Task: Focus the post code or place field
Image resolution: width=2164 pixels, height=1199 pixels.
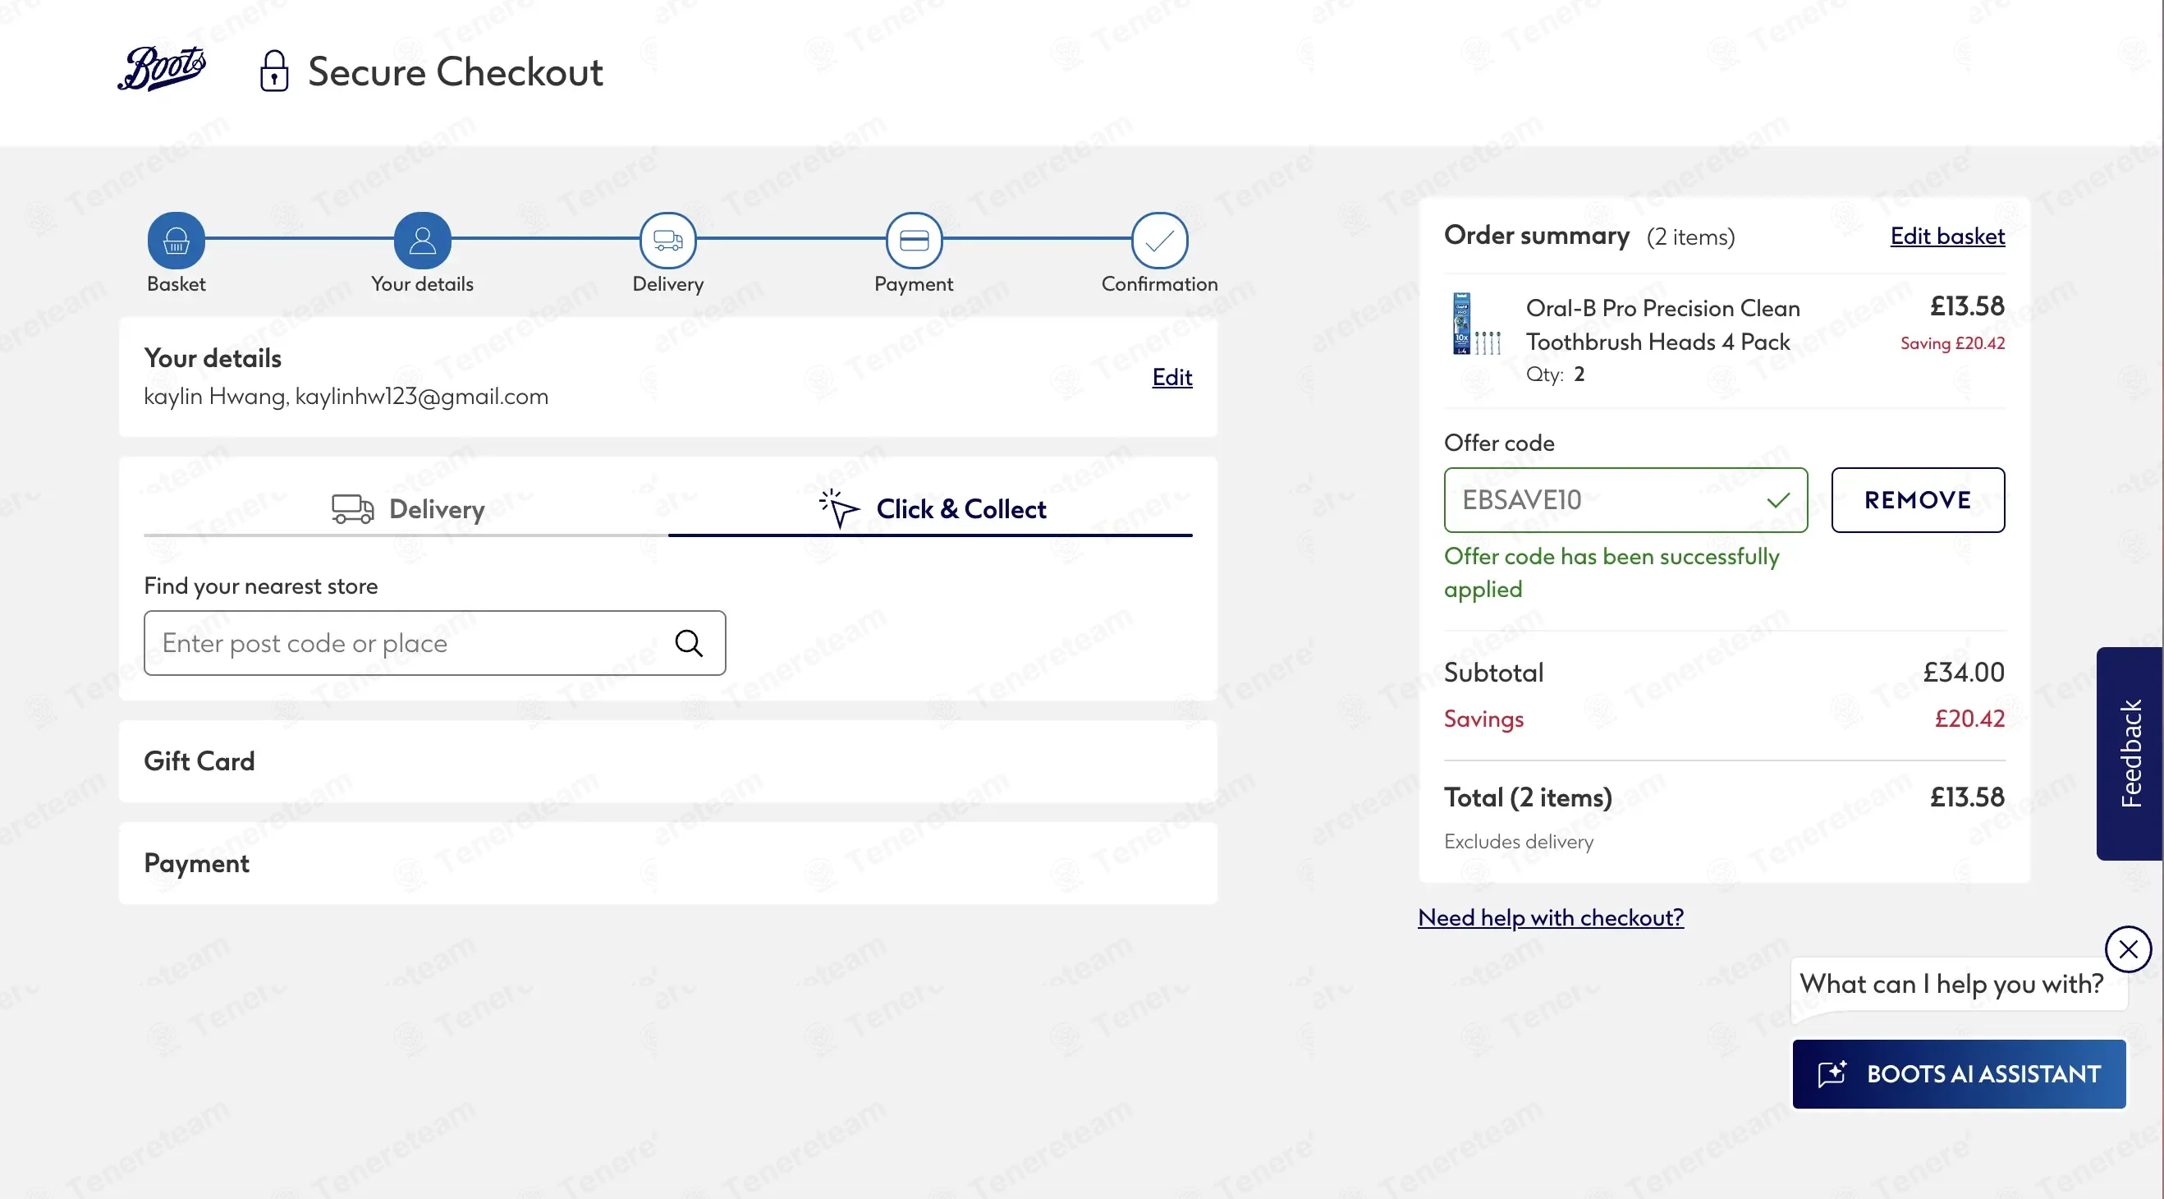Action: (435, 643)
